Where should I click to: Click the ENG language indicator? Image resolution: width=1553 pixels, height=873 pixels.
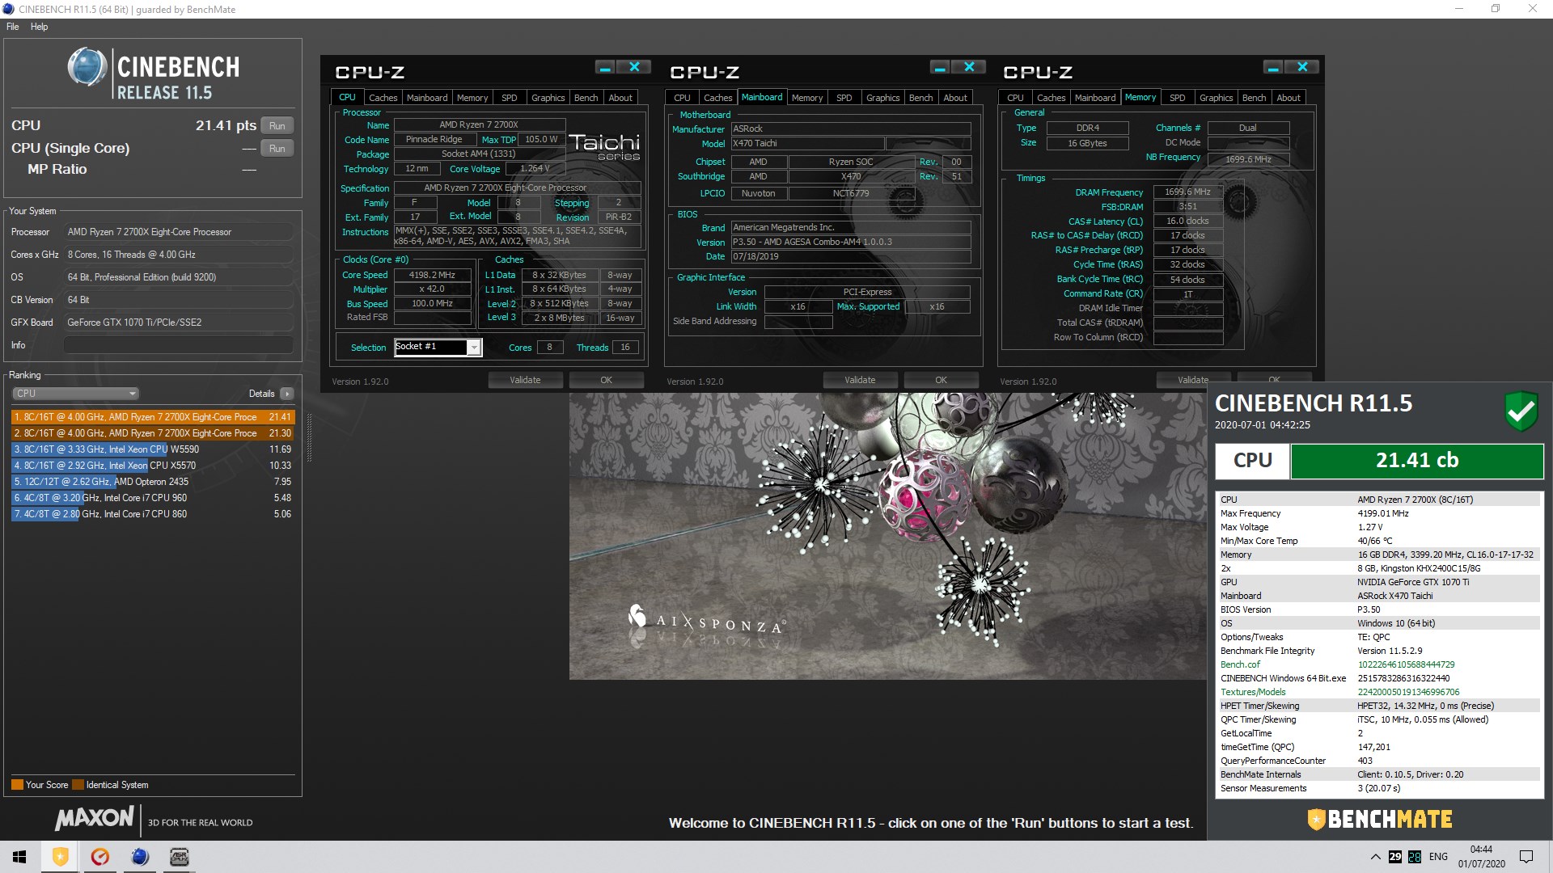[1438, 857]
